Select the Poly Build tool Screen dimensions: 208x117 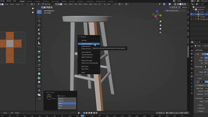pyautogui.click(x=39, y=74)
